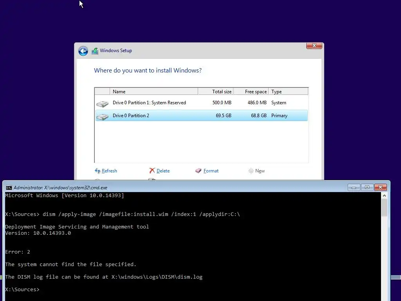This screenshot has height=301, width=401.
Task: Sort partitions by the Name column header
Action: tap(154, 91)
